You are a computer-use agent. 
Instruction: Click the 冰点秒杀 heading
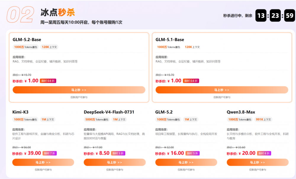click(x=58, y=12)
